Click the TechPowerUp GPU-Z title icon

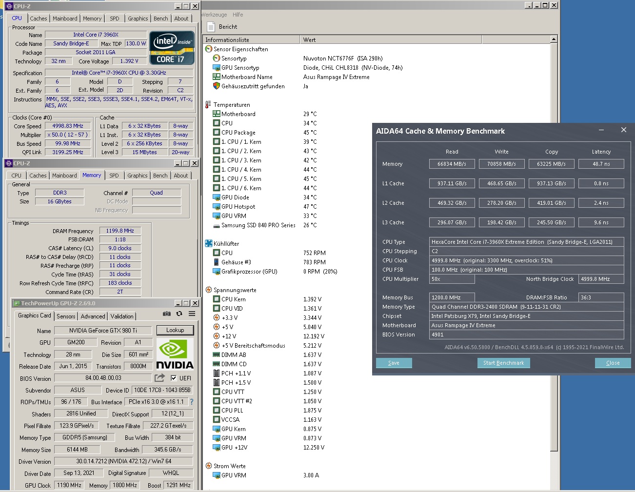point(17,303)
